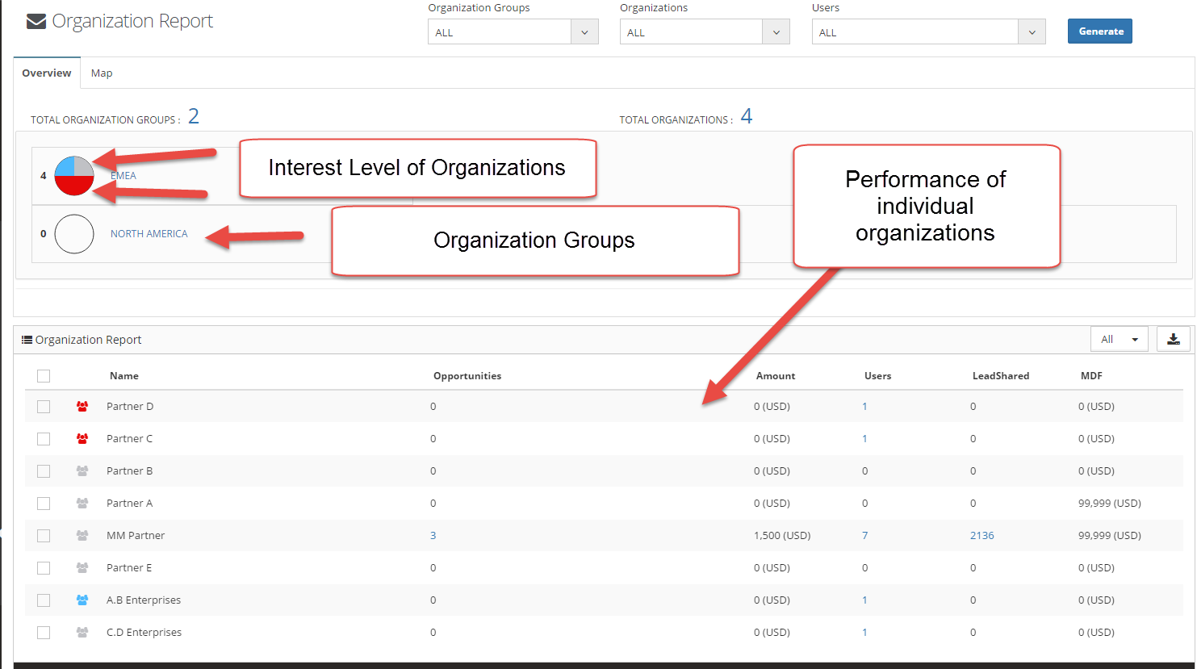Image resolution: width=1197 pixels, height=669 pixels.
Task: Click the MM Partner name cell
Action: 136,536
